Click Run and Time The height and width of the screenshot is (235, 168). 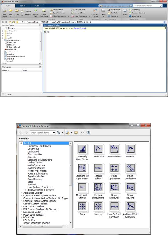coord(78,13)
